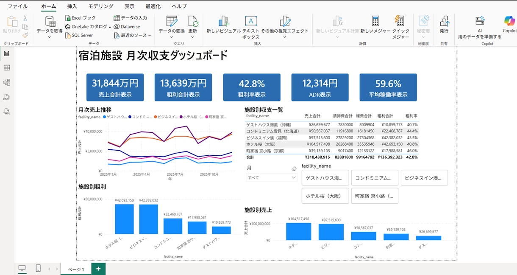Filter by ホテル桜（大阪） slicer button
This screenshot has height=275, width=517.
coord(325,196)
